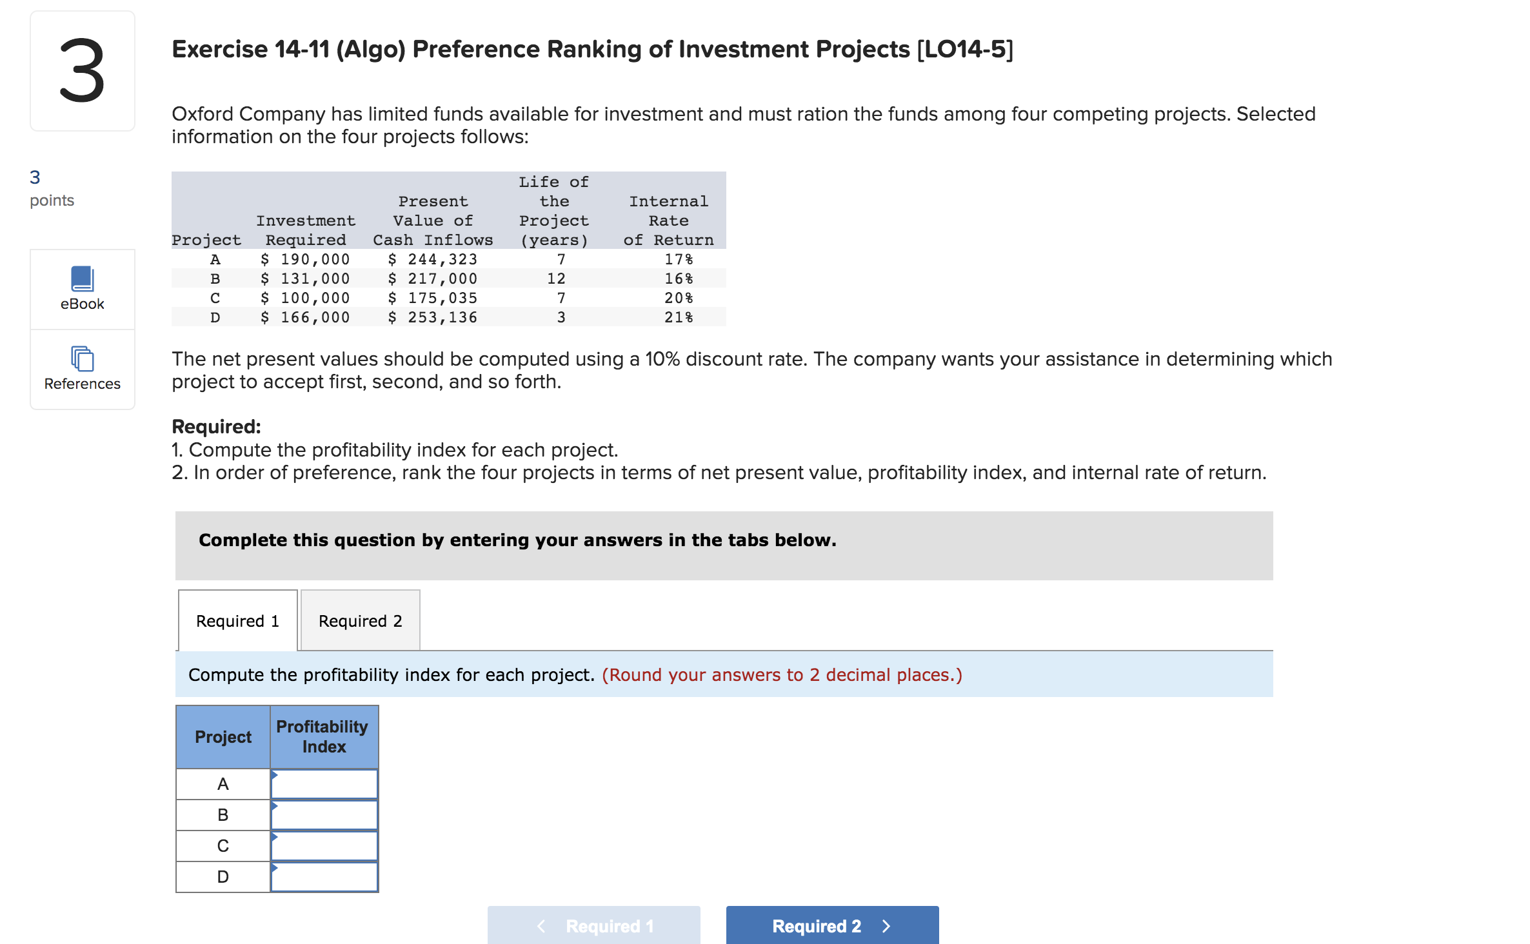
Task: Click the Required 2 navigation button
Action: coord(831,925)
